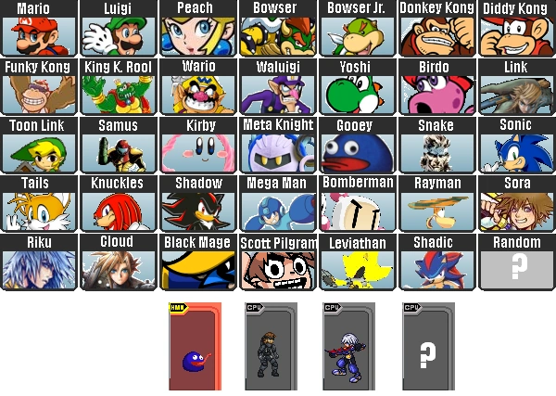This screenshot has height=396, width=556.
Task: Select Mario character portrait
Action: coord(39,28)
